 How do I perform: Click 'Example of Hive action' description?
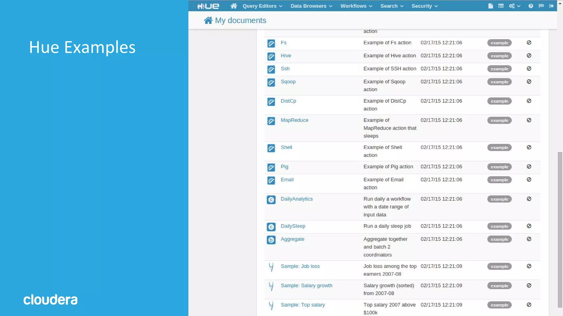click(x=390, y=56)
